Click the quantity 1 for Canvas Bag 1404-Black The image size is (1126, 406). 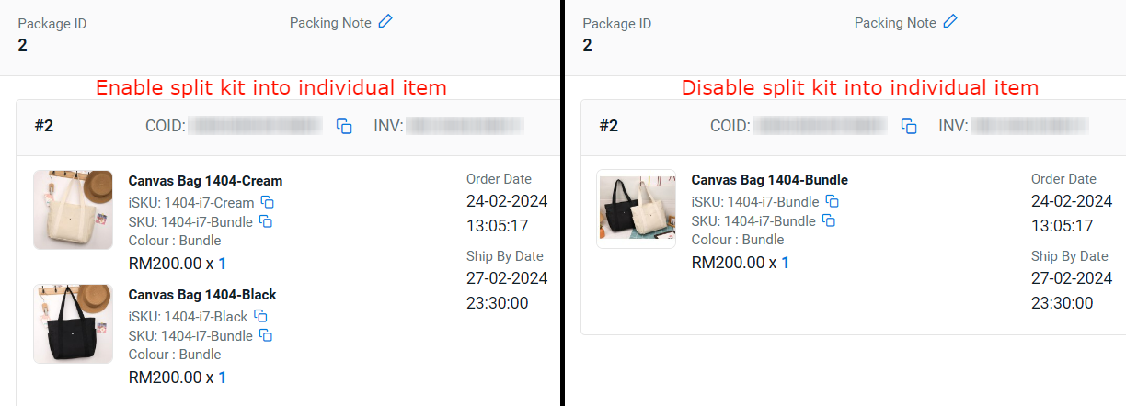[x=222, y=378]
